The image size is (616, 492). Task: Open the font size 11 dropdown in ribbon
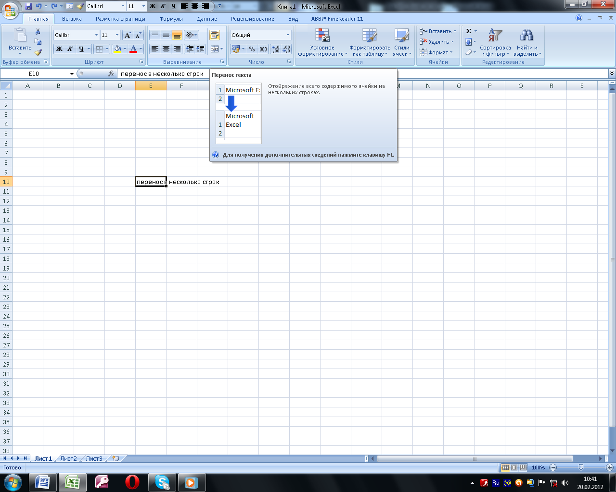117,35
